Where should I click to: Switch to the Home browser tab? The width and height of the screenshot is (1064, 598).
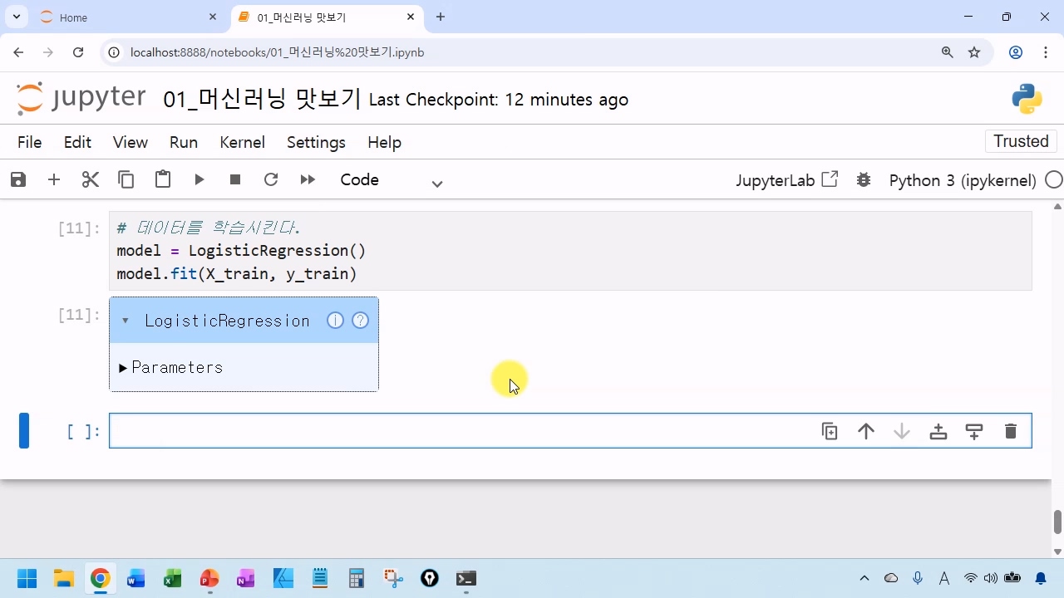pos(129,17)
